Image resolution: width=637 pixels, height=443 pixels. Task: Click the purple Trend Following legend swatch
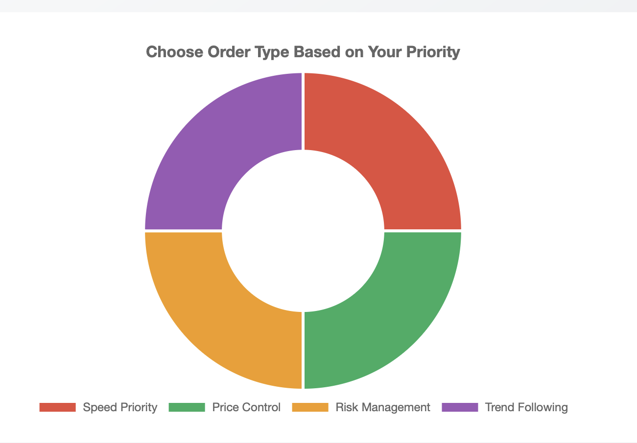(x=460, y=407)
